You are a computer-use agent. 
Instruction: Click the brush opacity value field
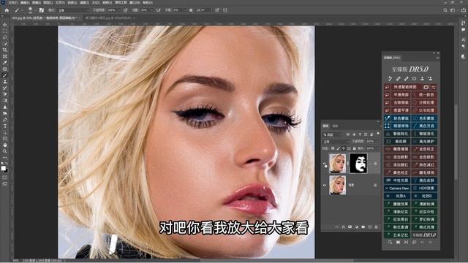[x=113, y=10]
